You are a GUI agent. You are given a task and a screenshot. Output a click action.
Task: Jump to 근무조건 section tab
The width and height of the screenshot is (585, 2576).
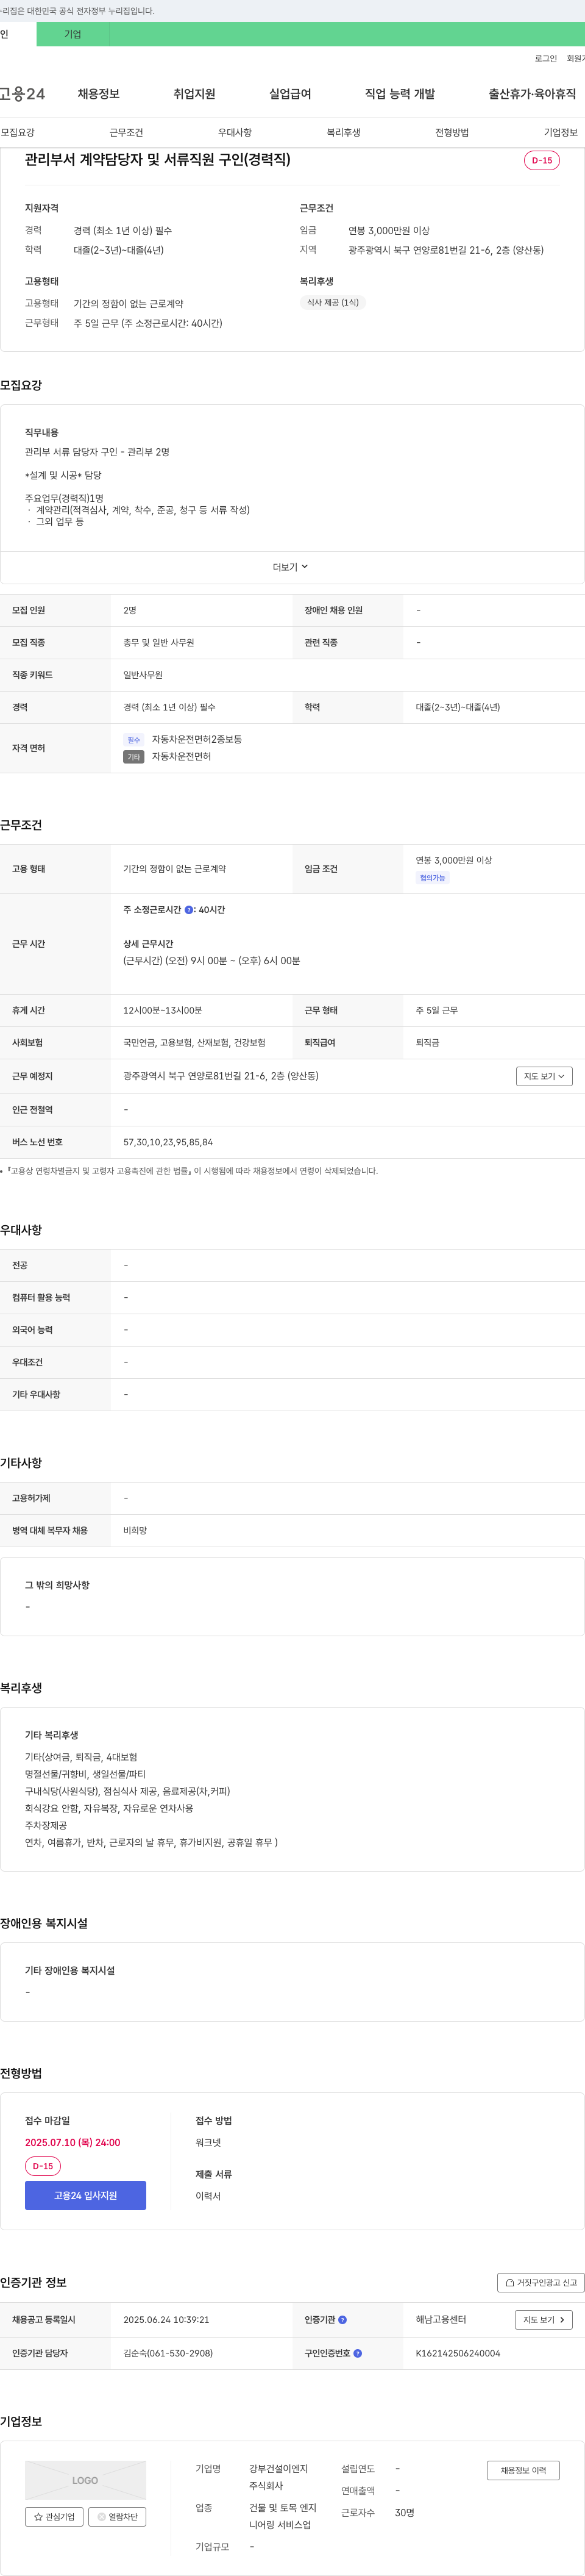pyautogui.click(x=126, y=132)
